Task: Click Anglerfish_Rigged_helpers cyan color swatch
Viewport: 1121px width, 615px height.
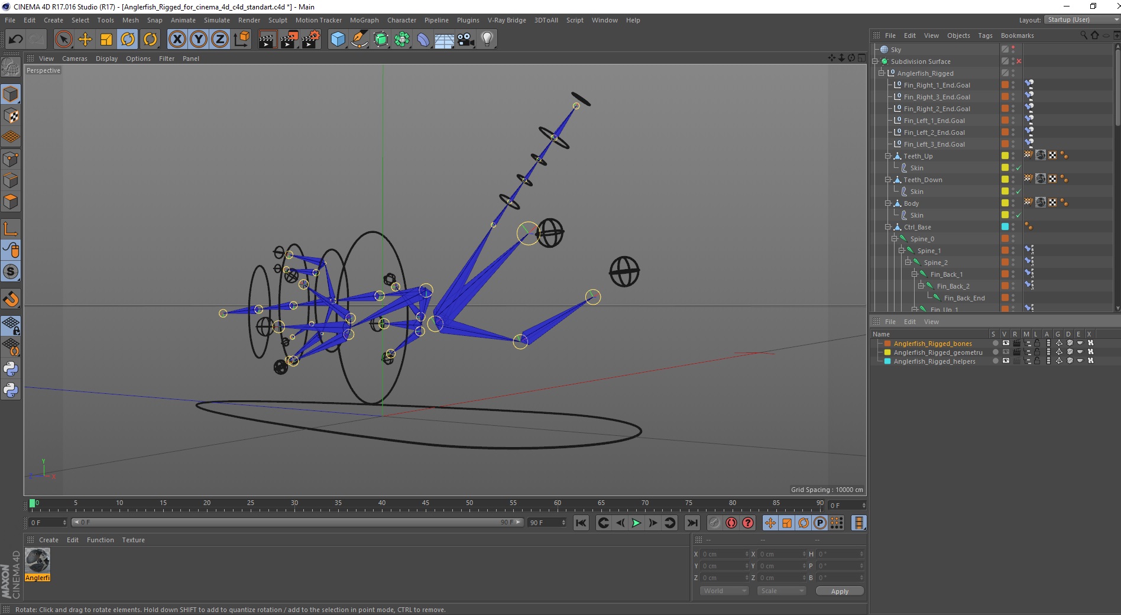Action: [887, 361]
